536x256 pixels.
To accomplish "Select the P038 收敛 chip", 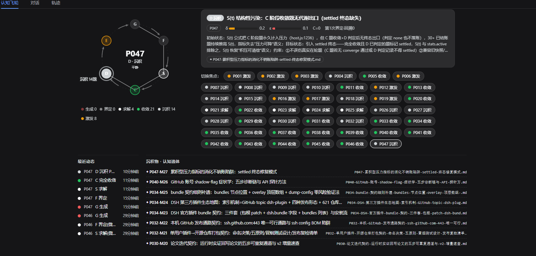I will point(318,133).
